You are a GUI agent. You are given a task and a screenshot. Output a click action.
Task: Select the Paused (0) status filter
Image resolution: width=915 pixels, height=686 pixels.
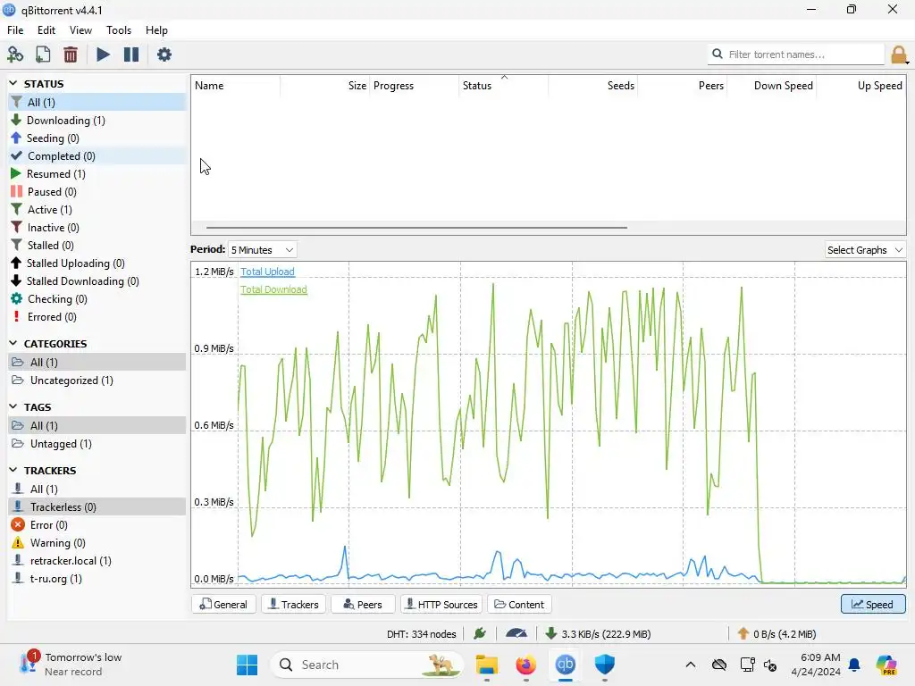tap(97, 192)
